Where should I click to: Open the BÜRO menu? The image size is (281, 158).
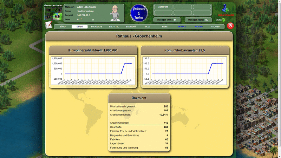pos(63,27)
